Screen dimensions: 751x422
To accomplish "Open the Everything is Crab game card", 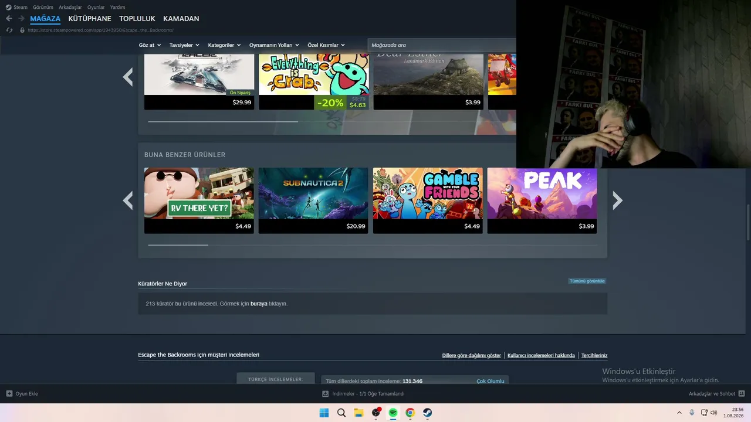I will pyautogui.click(x=314, y=81).
